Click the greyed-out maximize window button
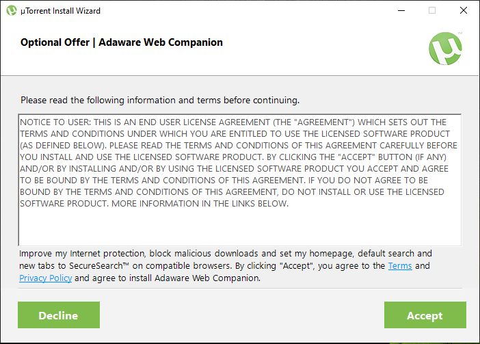The width and height of the screenshot is (480, 344). (x=432, y=11)
